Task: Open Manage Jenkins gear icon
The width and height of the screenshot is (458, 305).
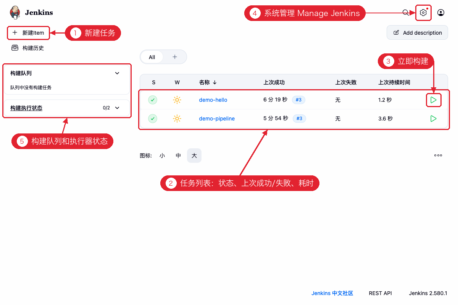Action: [x=423, y=13]
